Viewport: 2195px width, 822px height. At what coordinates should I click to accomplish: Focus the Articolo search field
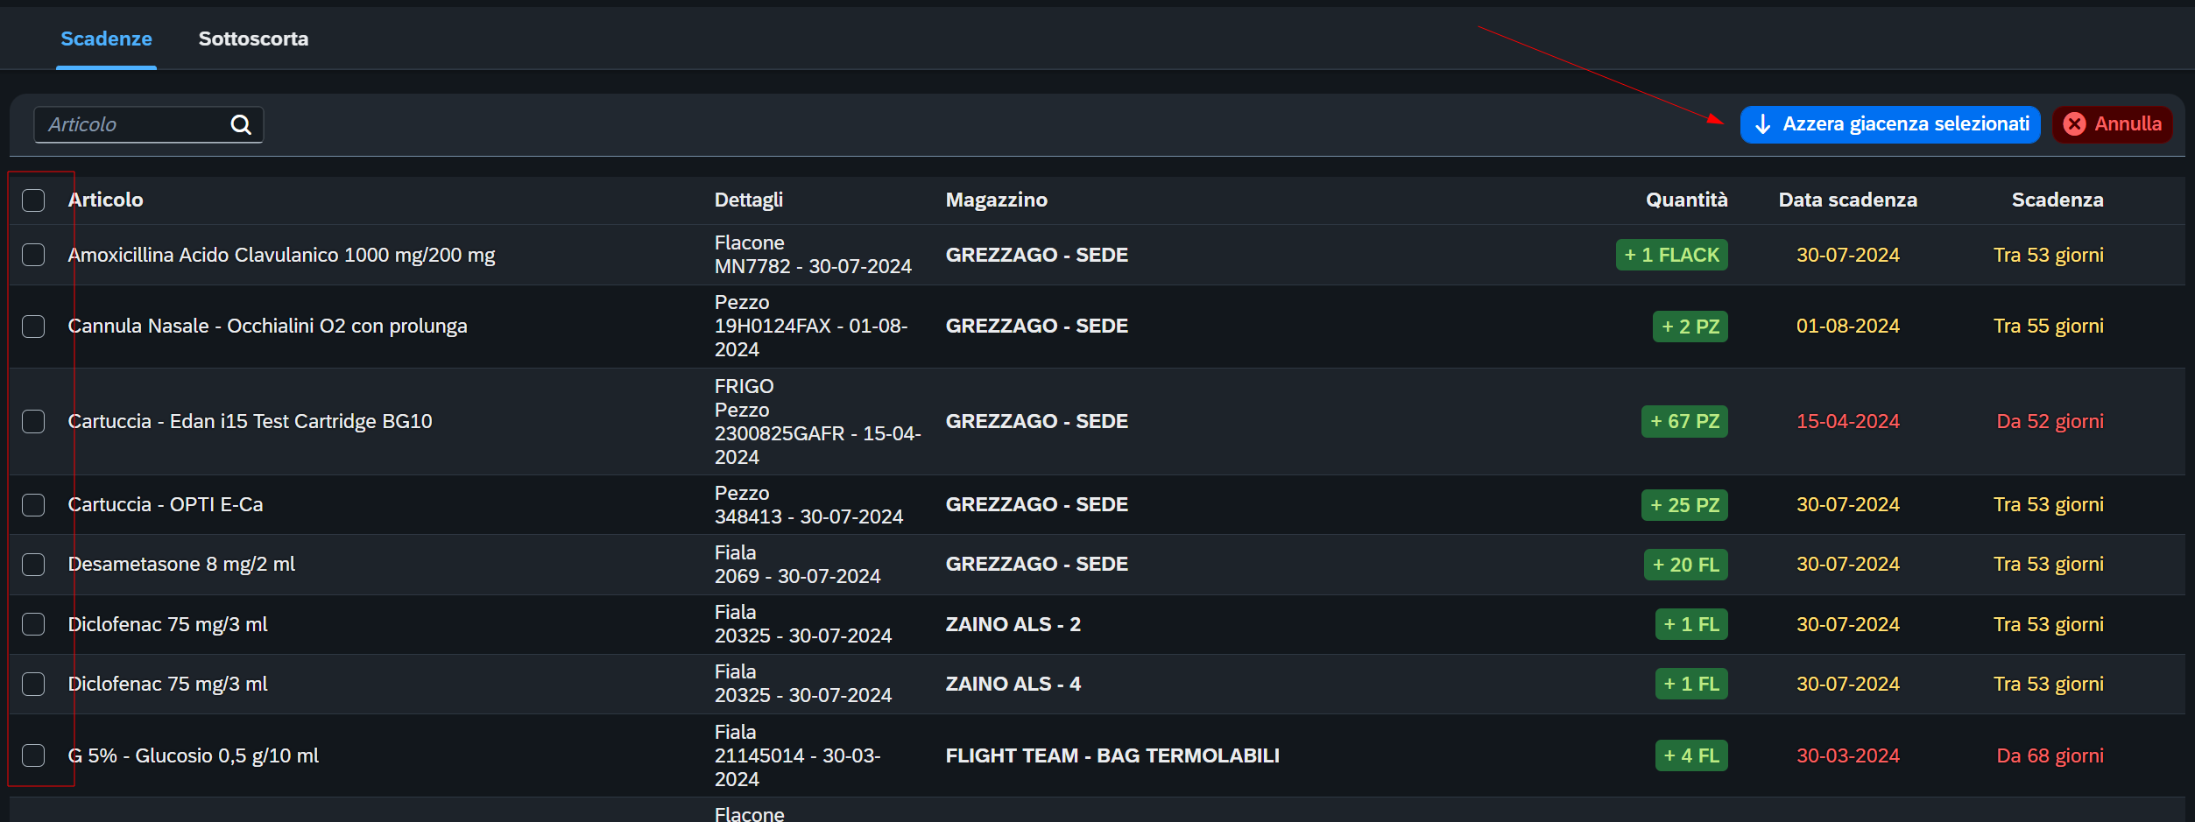coord(149,124)
